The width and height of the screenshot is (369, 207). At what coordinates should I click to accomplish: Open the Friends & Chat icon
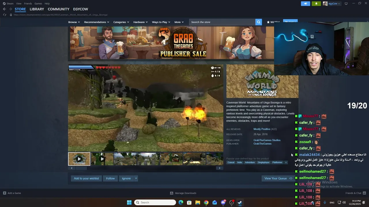[364, 193]
